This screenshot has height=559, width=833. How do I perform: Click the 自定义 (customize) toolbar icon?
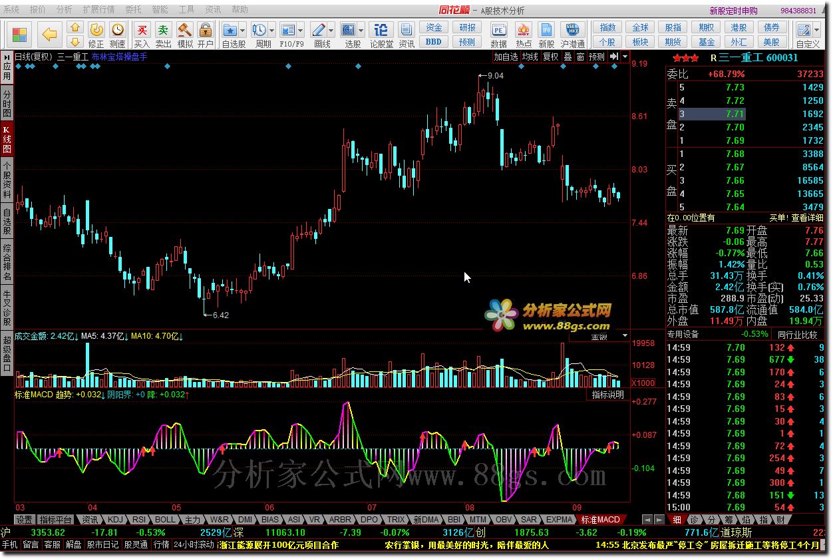coord(804,30)
